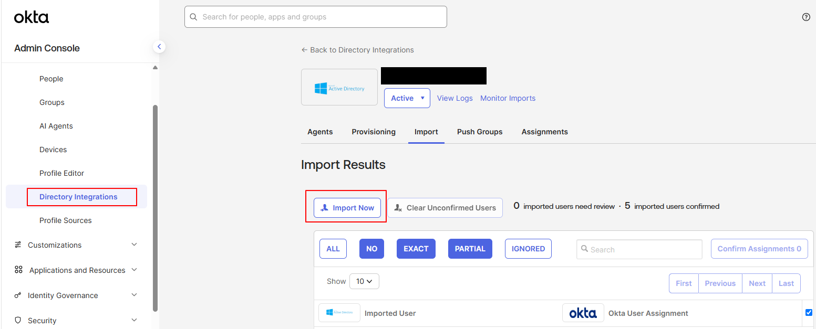Expand the Customizations section
The height and width of the screenshot is (329, 816).
click(x=134, y=245)
